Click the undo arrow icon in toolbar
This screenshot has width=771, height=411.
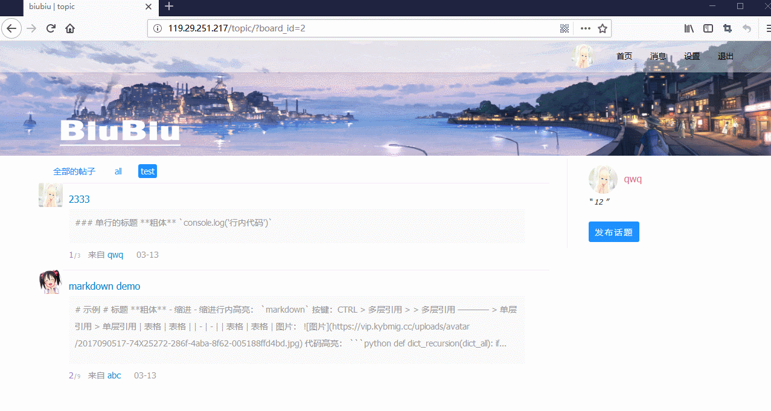coord(747,28)
